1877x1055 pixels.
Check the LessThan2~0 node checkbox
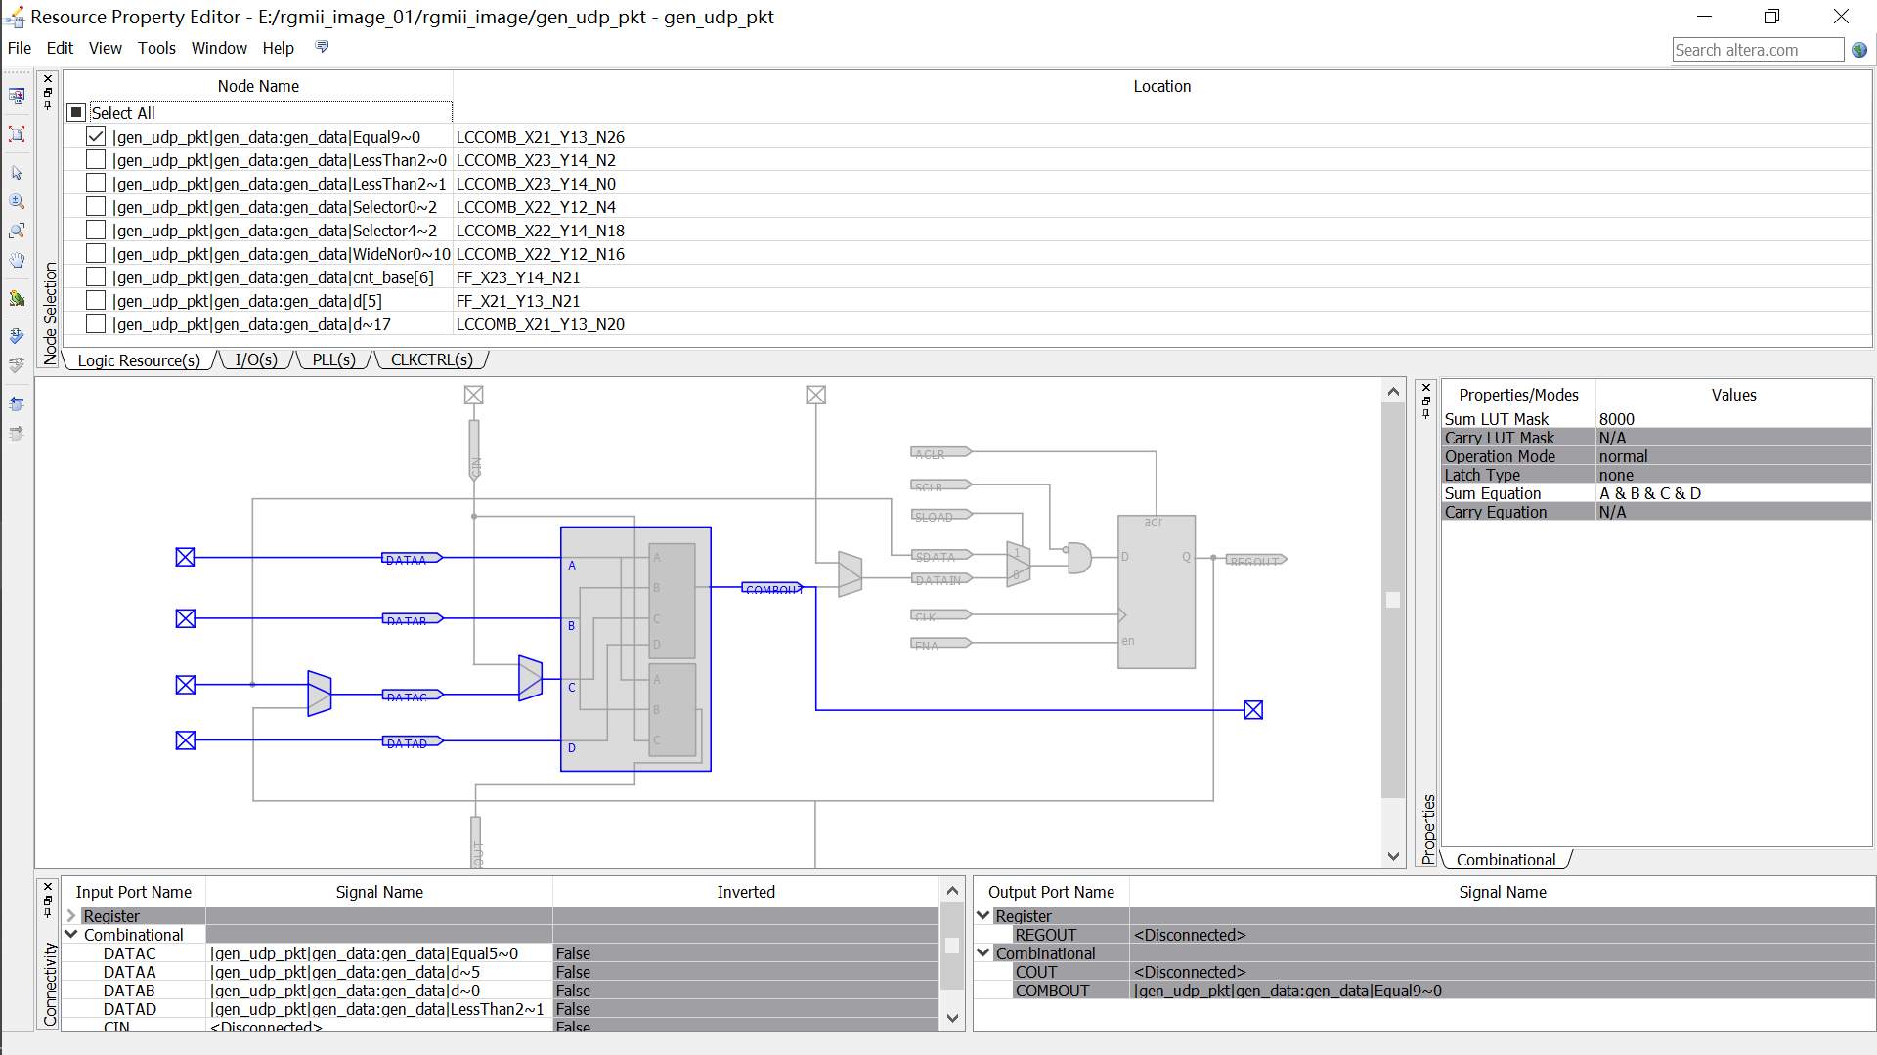96,160
